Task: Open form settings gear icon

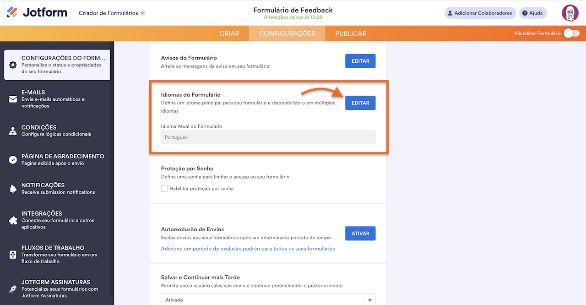Action: pyautogui.click(x=13, y=65)
